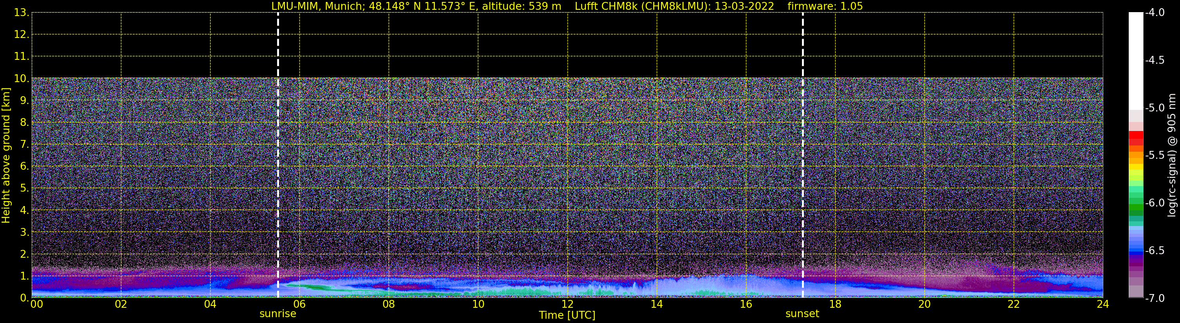1180x323 pixels.
Task: Click the "-6.0" colorbar tick label
Action: point(1154,203)
